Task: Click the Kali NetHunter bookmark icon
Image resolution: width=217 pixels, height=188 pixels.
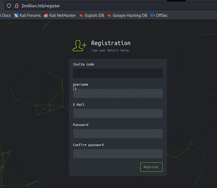Action: pos(46,15)
